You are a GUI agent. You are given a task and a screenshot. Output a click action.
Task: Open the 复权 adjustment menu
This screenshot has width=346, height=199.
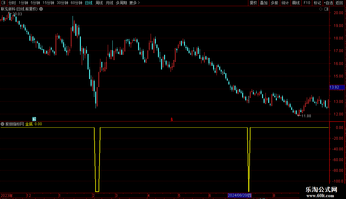click(x=253, y=3)
